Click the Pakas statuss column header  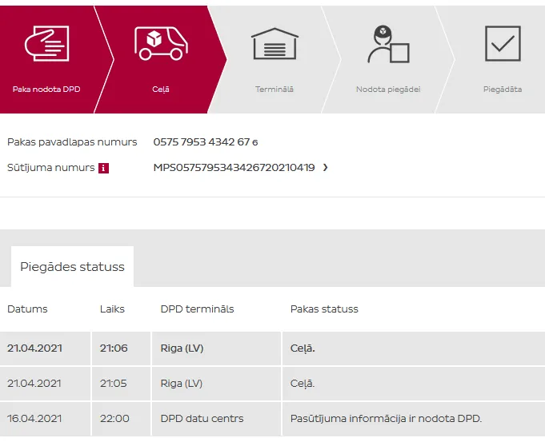pyautogui.click(x=324, y=309)
